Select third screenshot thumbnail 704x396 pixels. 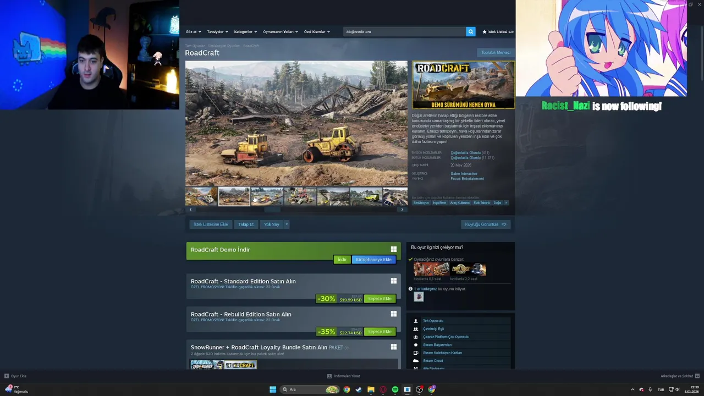pos(267,196)
